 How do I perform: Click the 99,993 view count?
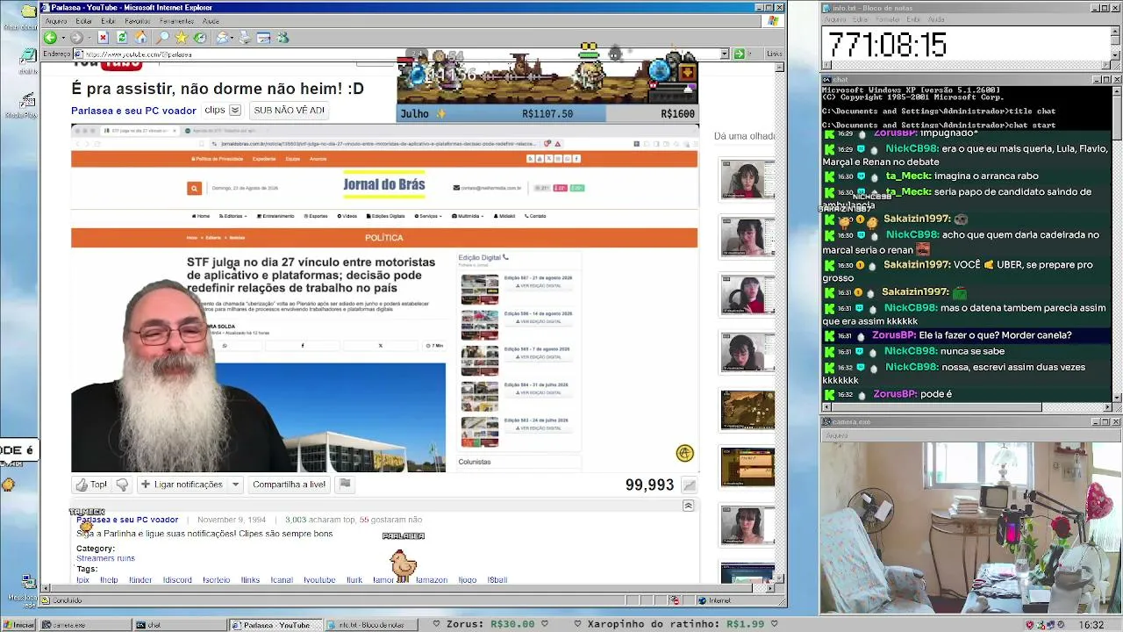coord(649,485)
